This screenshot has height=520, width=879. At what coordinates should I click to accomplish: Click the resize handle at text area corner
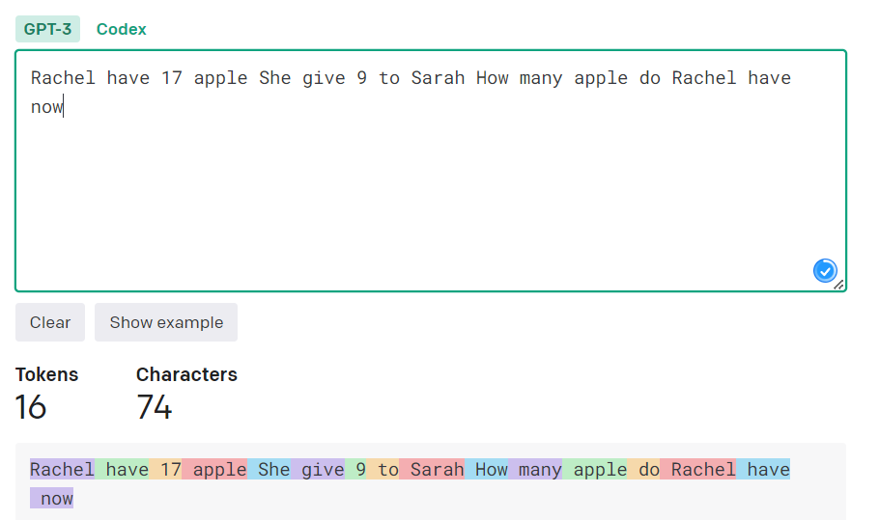coord(838,285)
